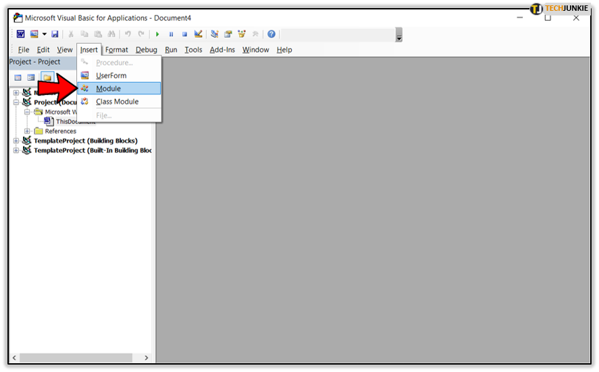This screenshot has width=599, height=372.
Task: Click the Paste clipboard toolbar icon
Action: pos(98,34)
